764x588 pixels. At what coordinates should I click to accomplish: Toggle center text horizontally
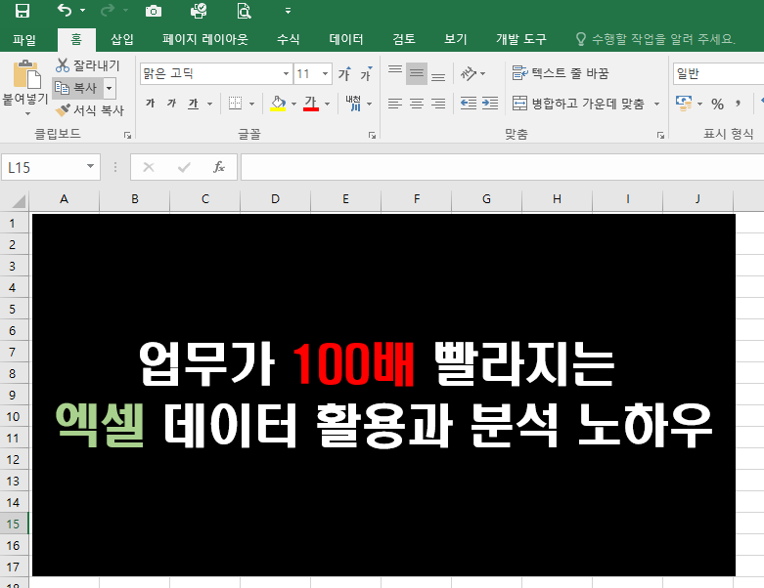coord(417,104)
